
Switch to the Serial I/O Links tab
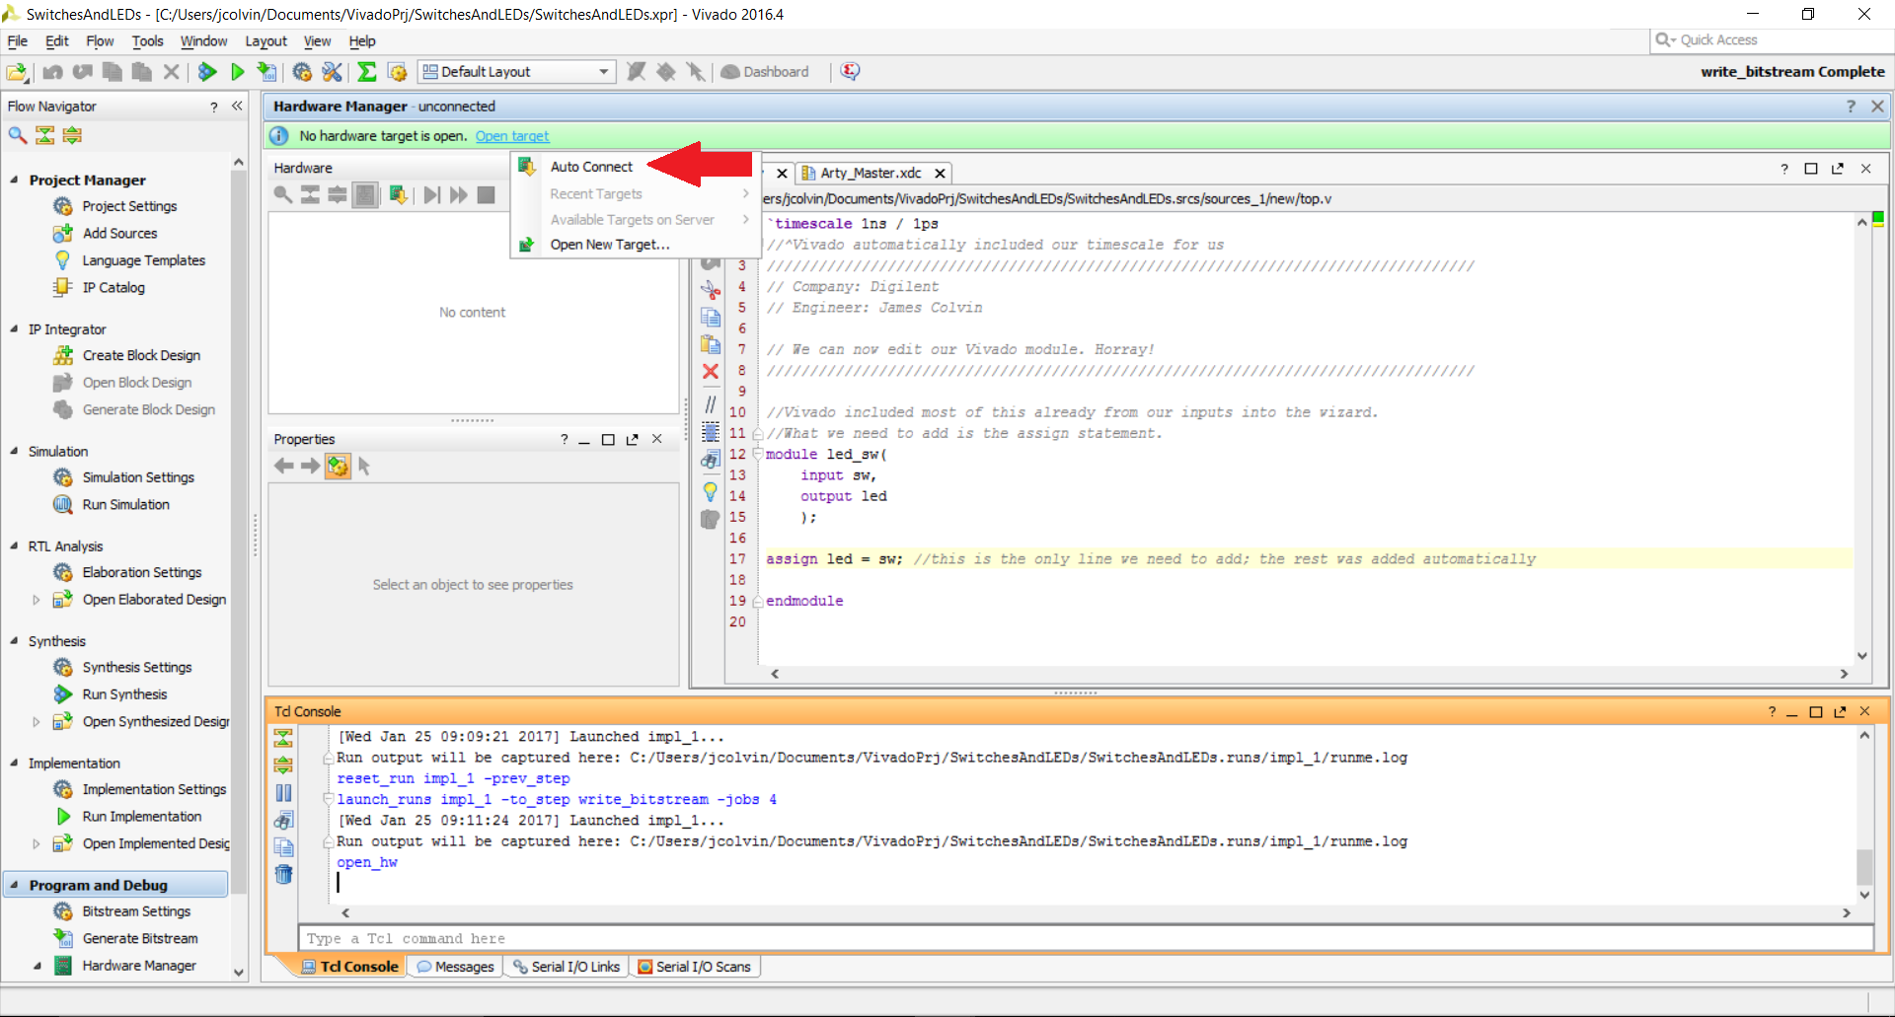[x=567, y=967]
